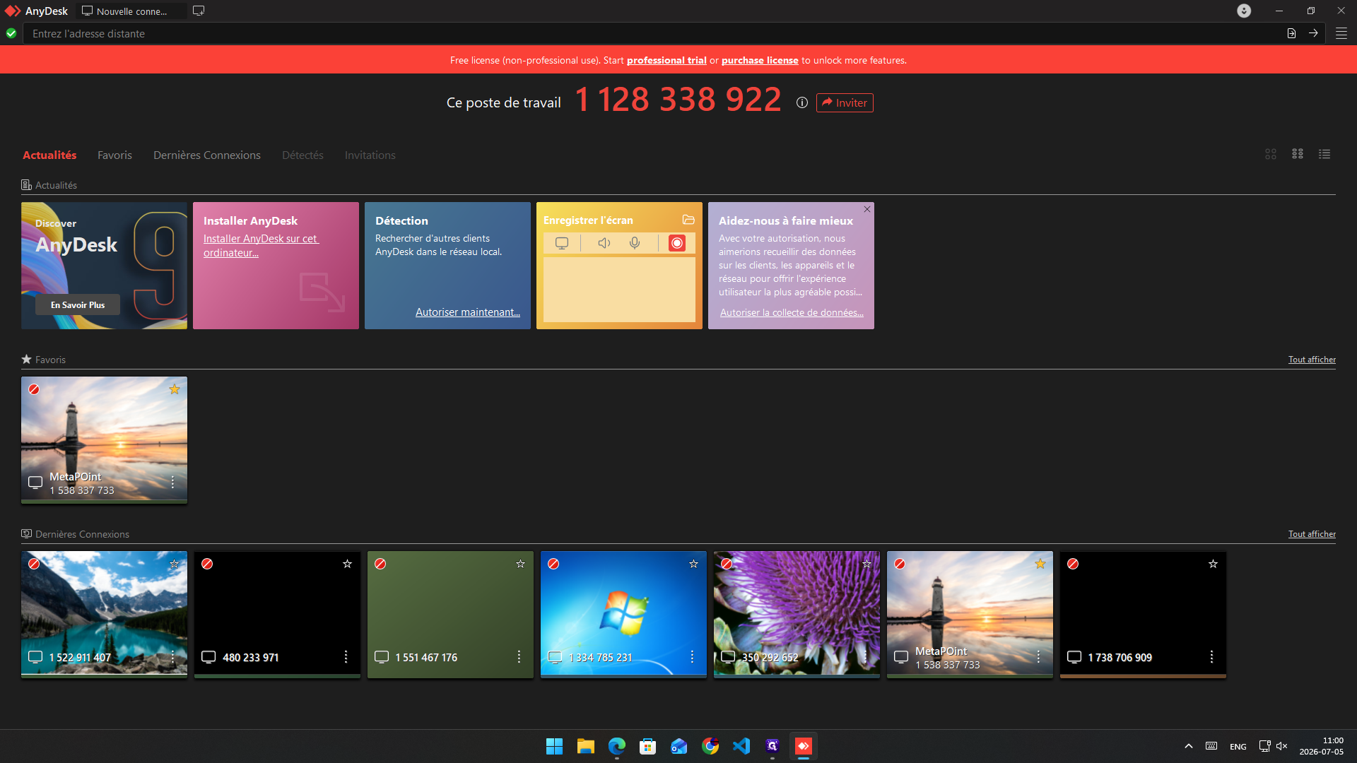Close the Aidez-nous à faire mieux card
The width and height of the screenshot is (1357, 763).
click(867, 209)
